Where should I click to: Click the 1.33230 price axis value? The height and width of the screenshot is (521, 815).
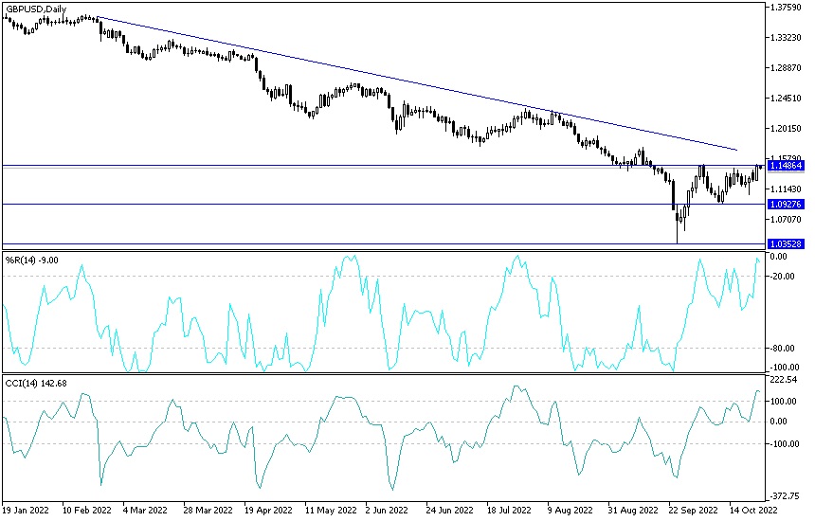click(x=787, y=37)
